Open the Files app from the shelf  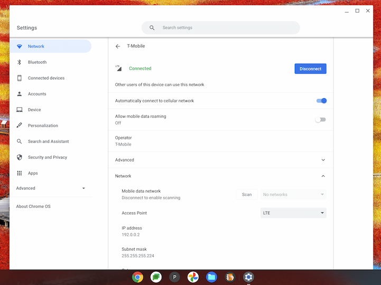tap(211, 277)
